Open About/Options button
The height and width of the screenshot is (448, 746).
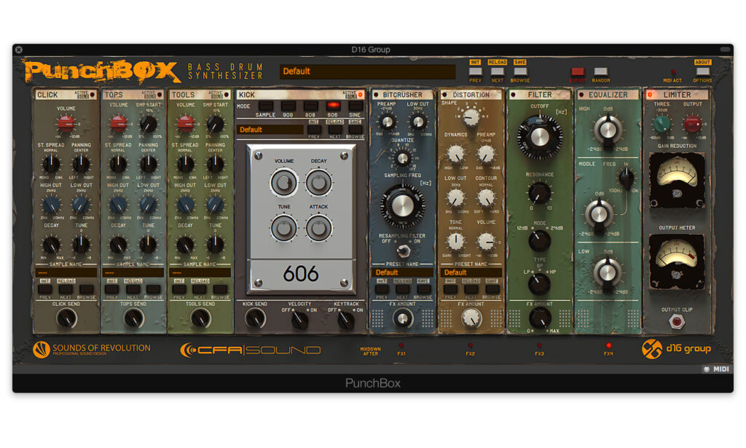click(x=703, y=71)
